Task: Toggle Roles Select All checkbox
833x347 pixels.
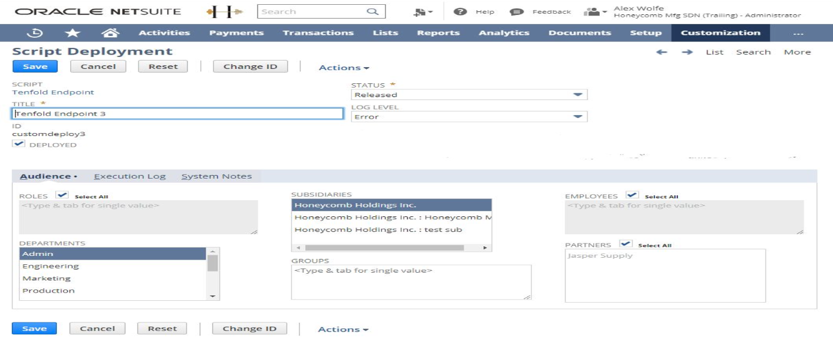Action: [x=62, y=195]
